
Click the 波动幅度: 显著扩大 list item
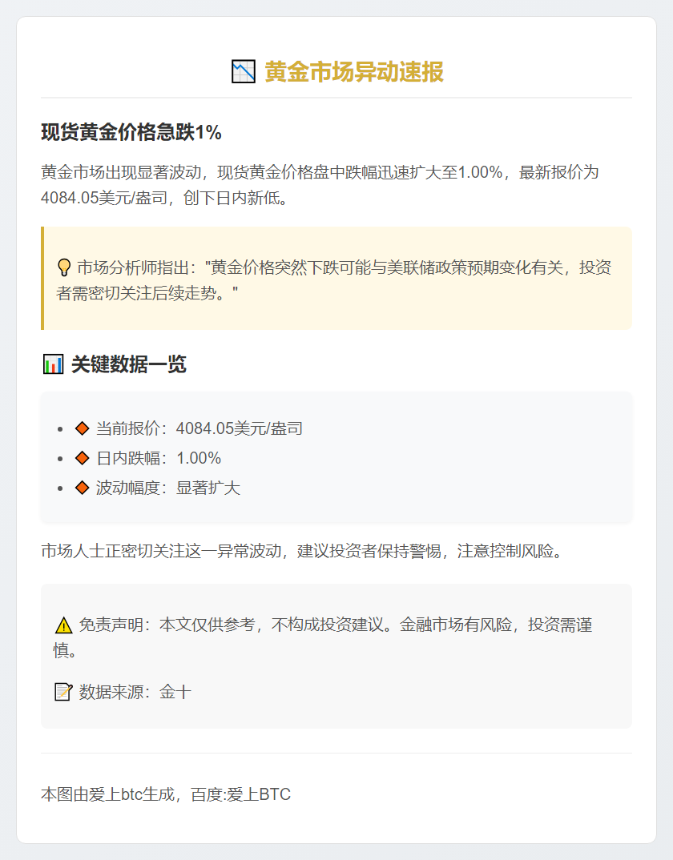(168, 488)
